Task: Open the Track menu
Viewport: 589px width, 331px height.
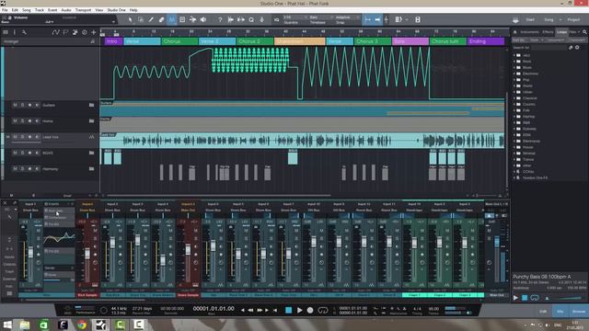Action: pos(40,10)
